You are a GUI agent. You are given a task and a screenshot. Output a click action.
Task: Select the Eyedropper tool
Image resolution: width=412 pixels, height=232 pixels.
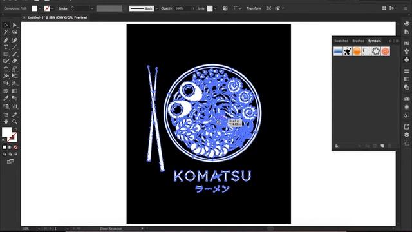6,98
